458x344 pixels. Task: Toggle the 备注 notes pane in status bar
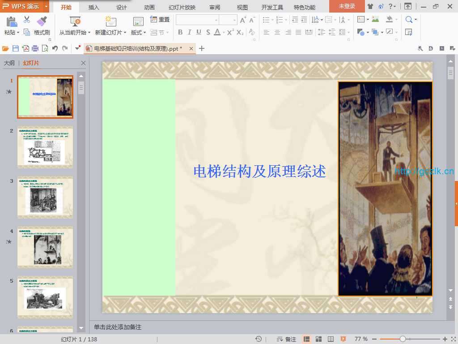click(x=287, y=339)
